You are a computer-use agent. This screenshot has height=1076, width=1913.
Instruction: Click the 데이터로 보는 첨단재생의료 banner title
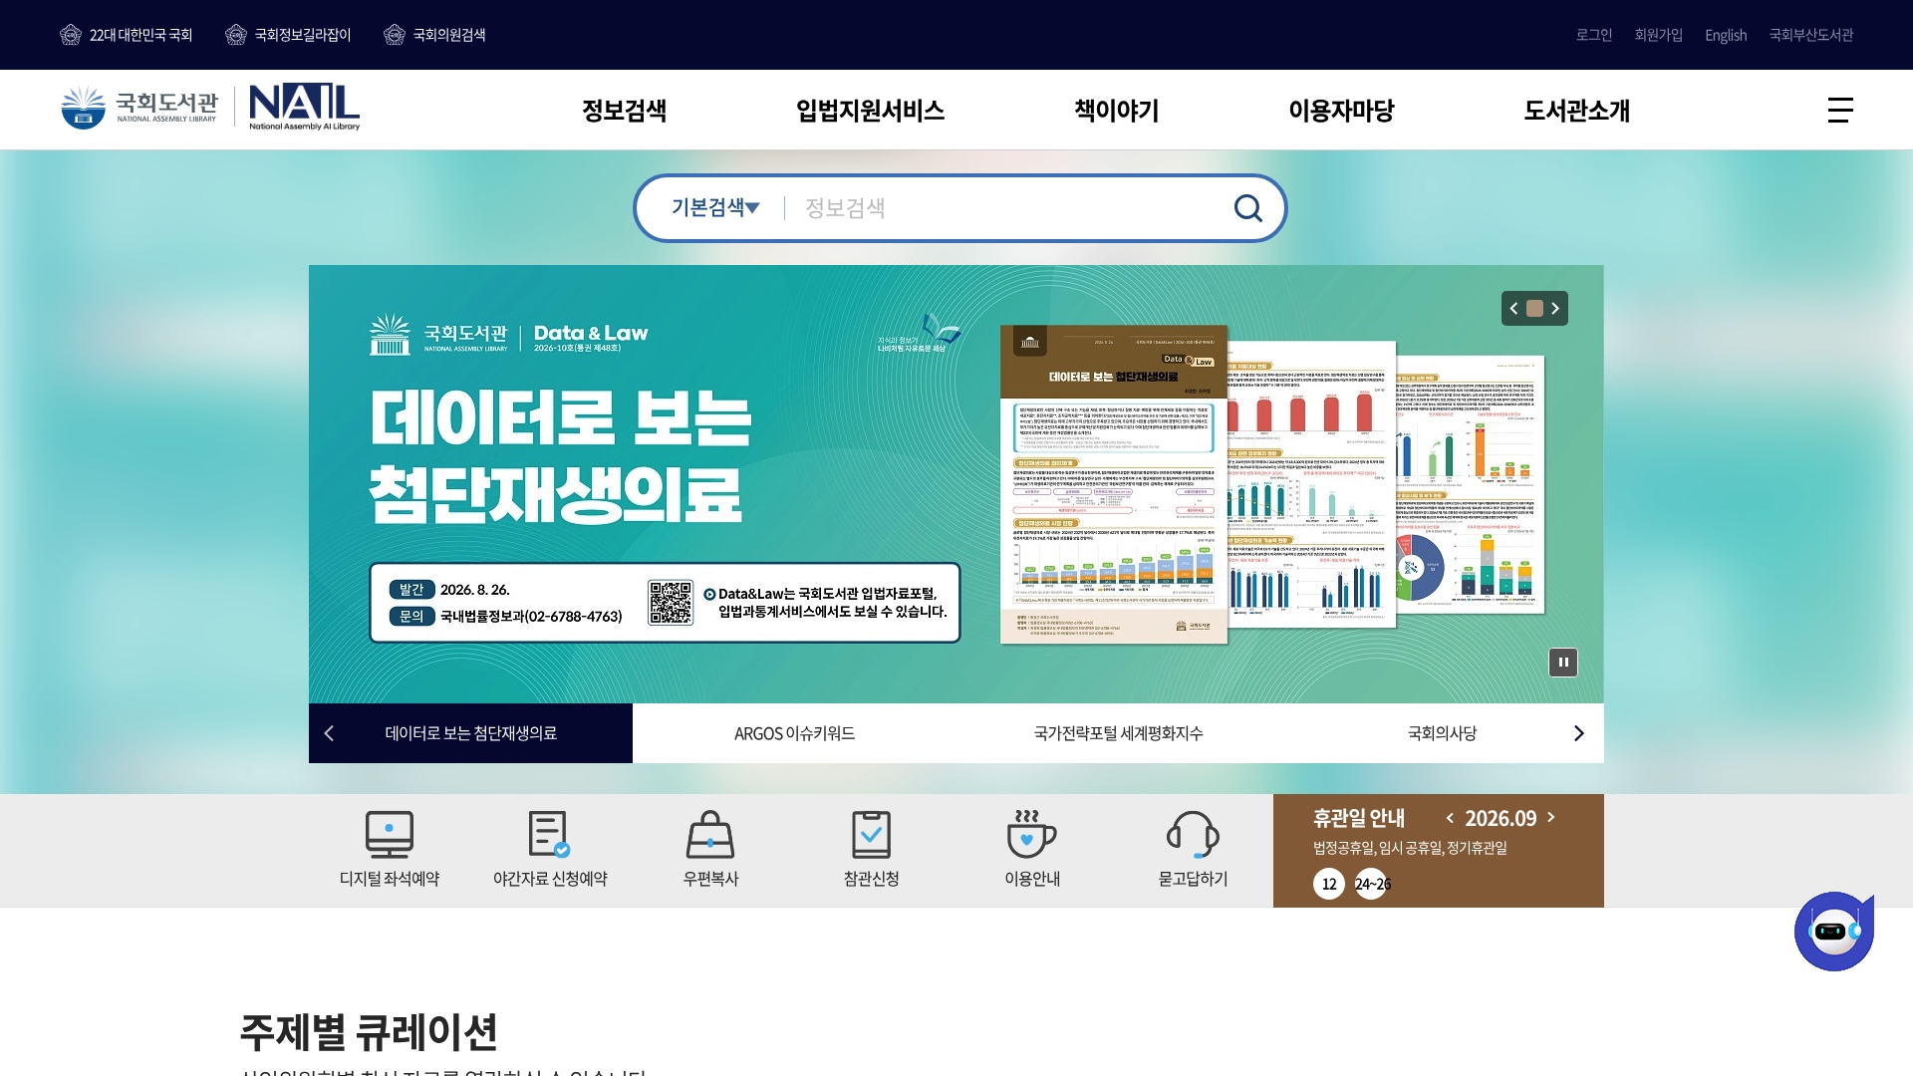561,456
